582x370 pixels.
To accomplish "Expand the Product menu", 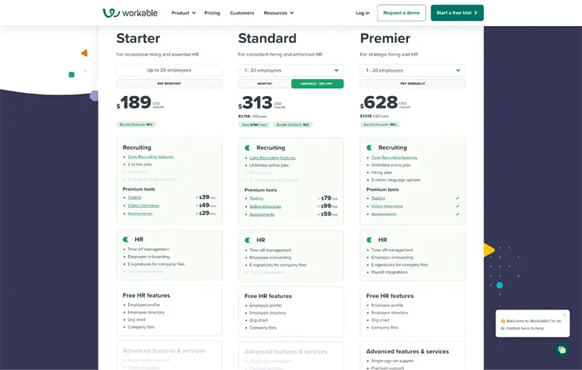I will pos(183,13).
